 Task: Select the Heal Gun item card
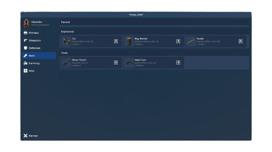tap(154, 63)
